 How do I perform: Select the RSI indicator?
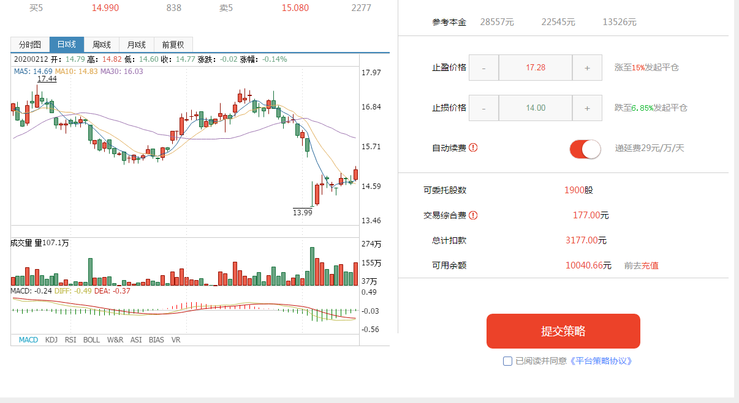click(x=70, y=339)
